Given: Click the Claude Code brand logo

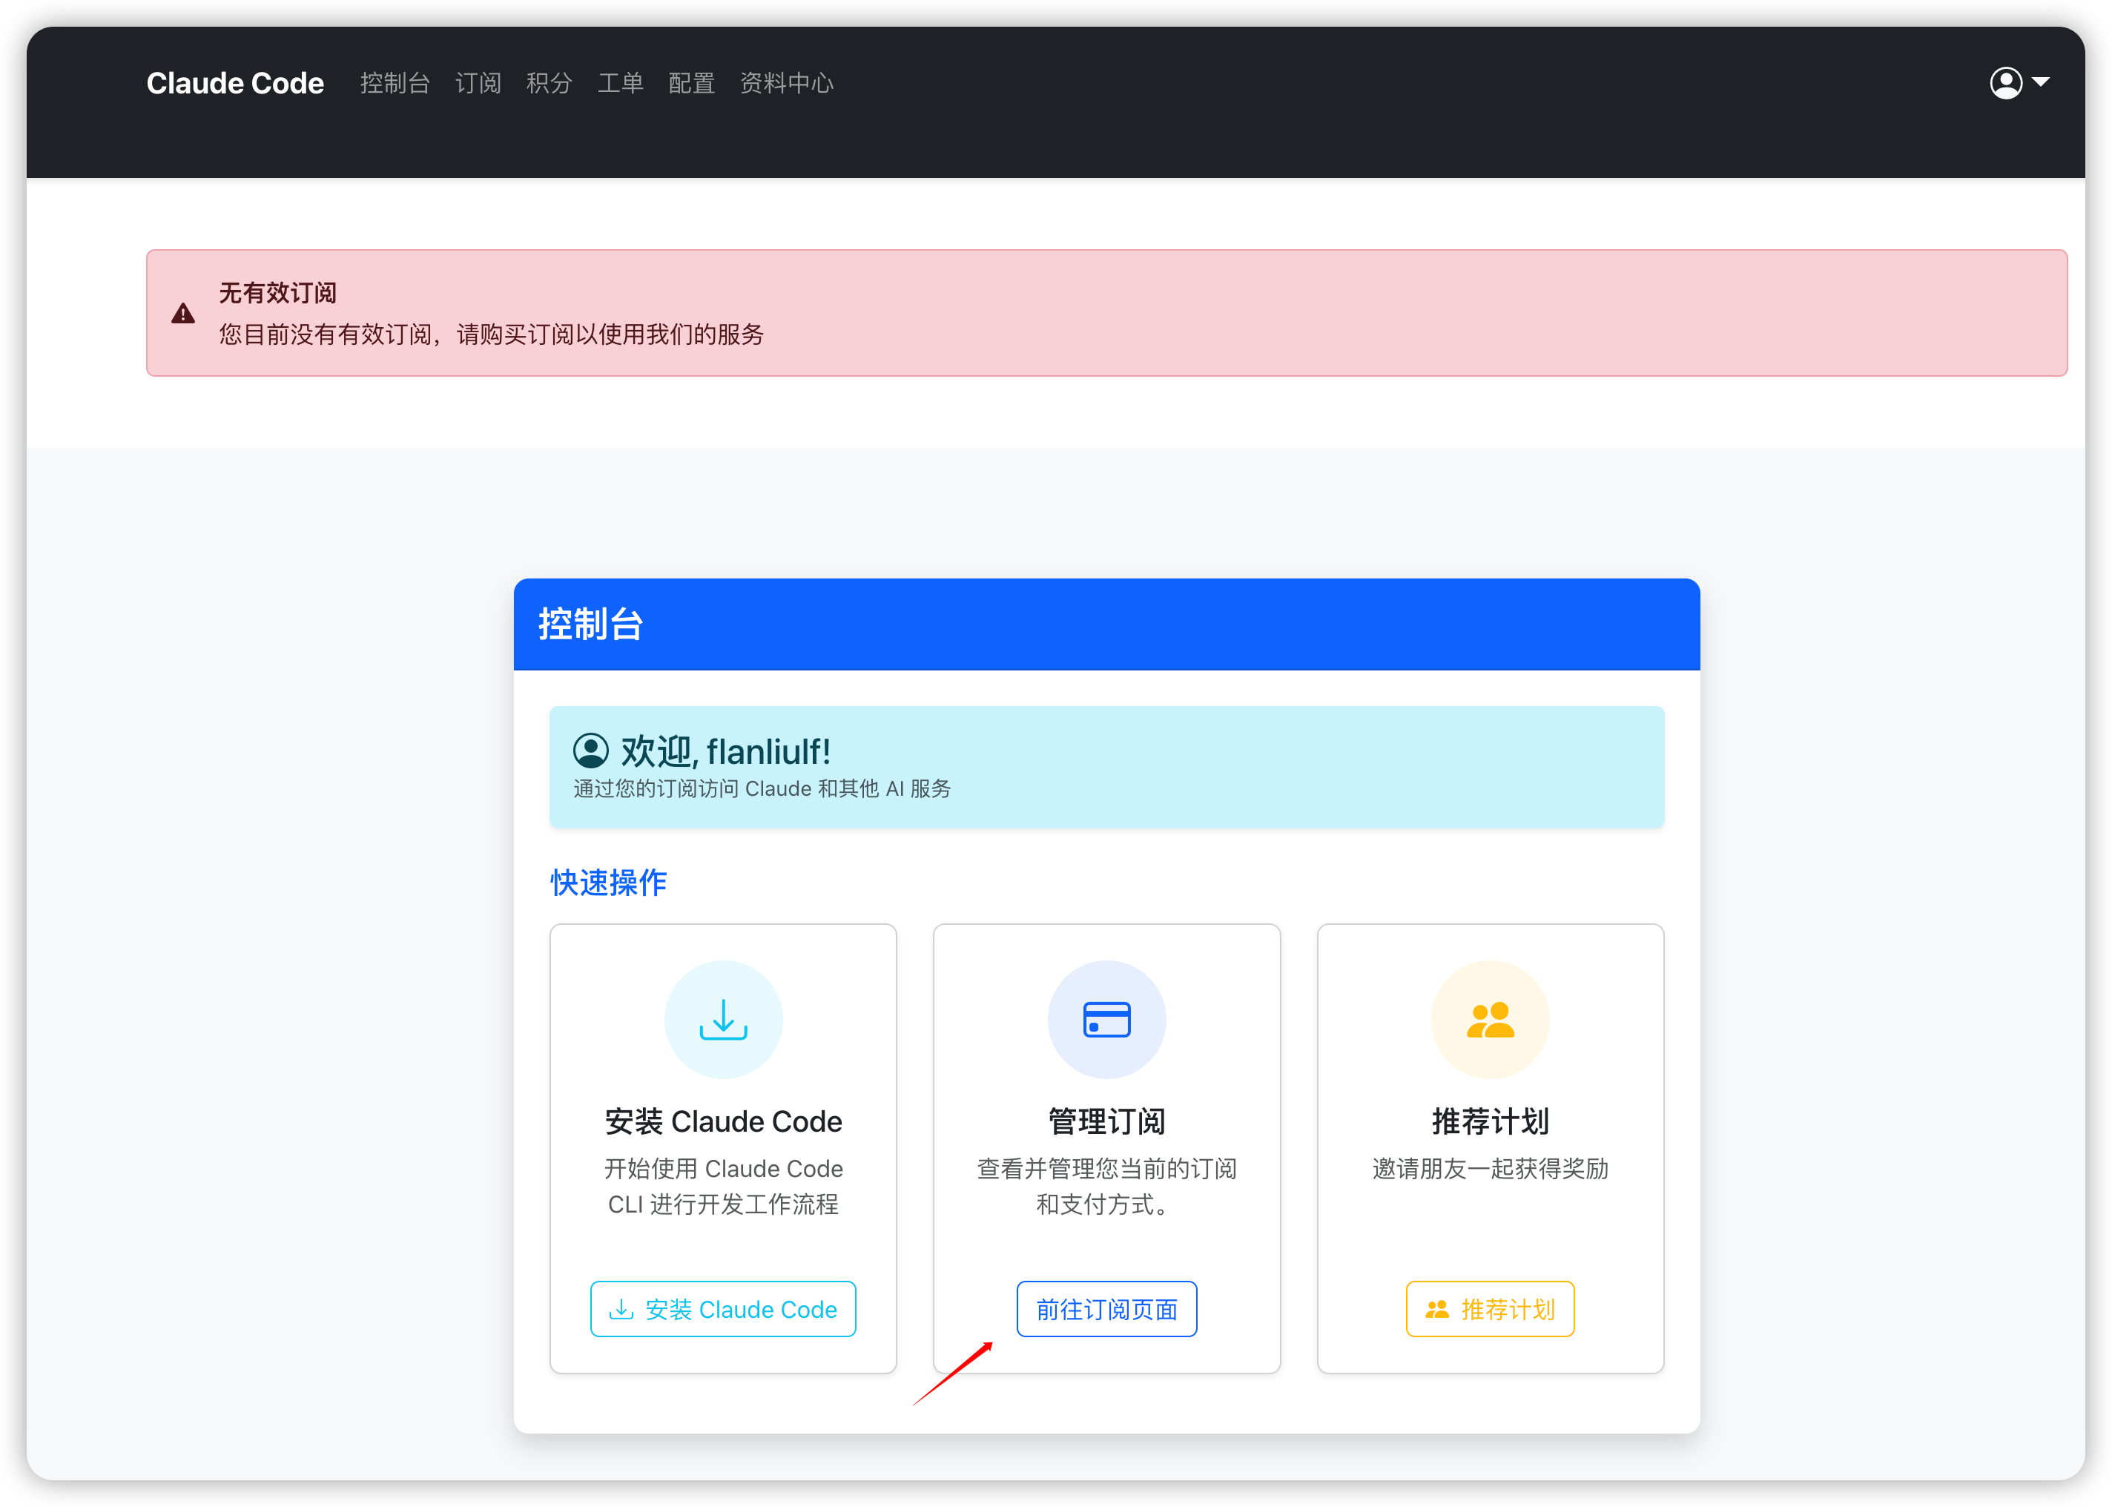Looking at the screenshot, I should point(235,84).
